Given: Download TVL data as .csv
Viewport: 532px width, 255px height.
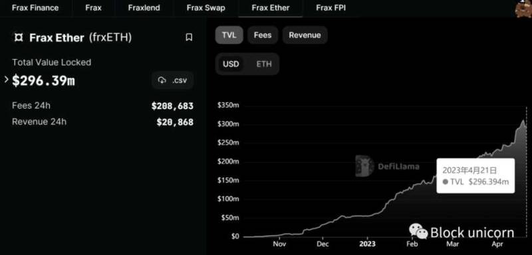Looking at the screenshot, I should pyautogui.click(x=173, y=80).
